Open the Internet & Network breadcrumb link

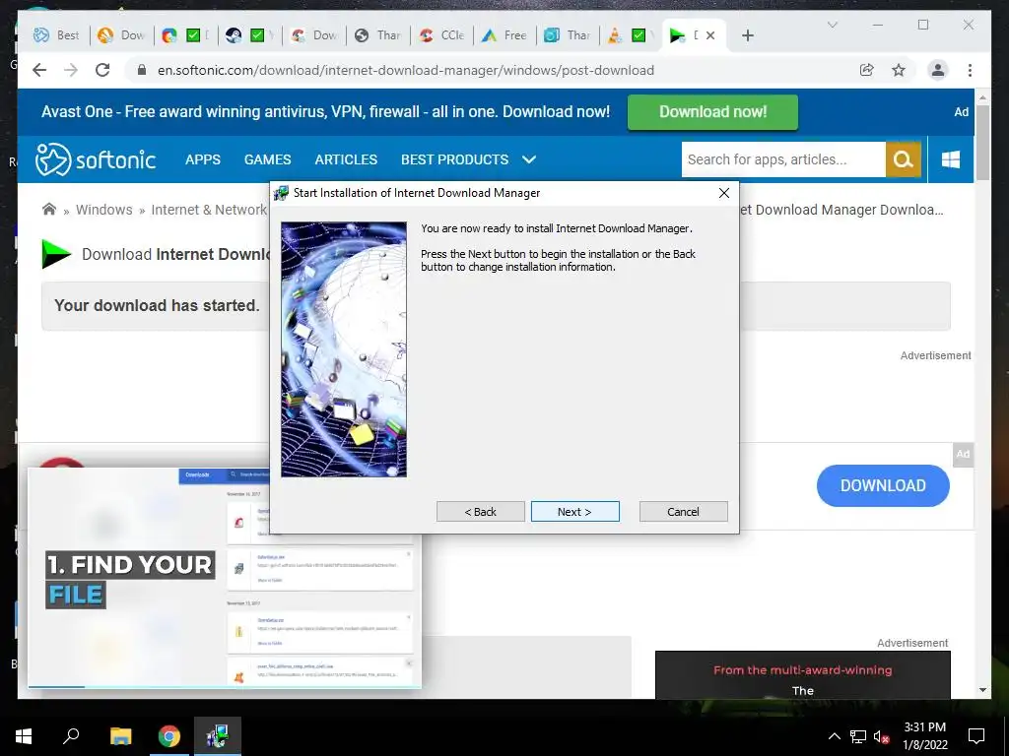pyautogui.click(x=209, y=210)
